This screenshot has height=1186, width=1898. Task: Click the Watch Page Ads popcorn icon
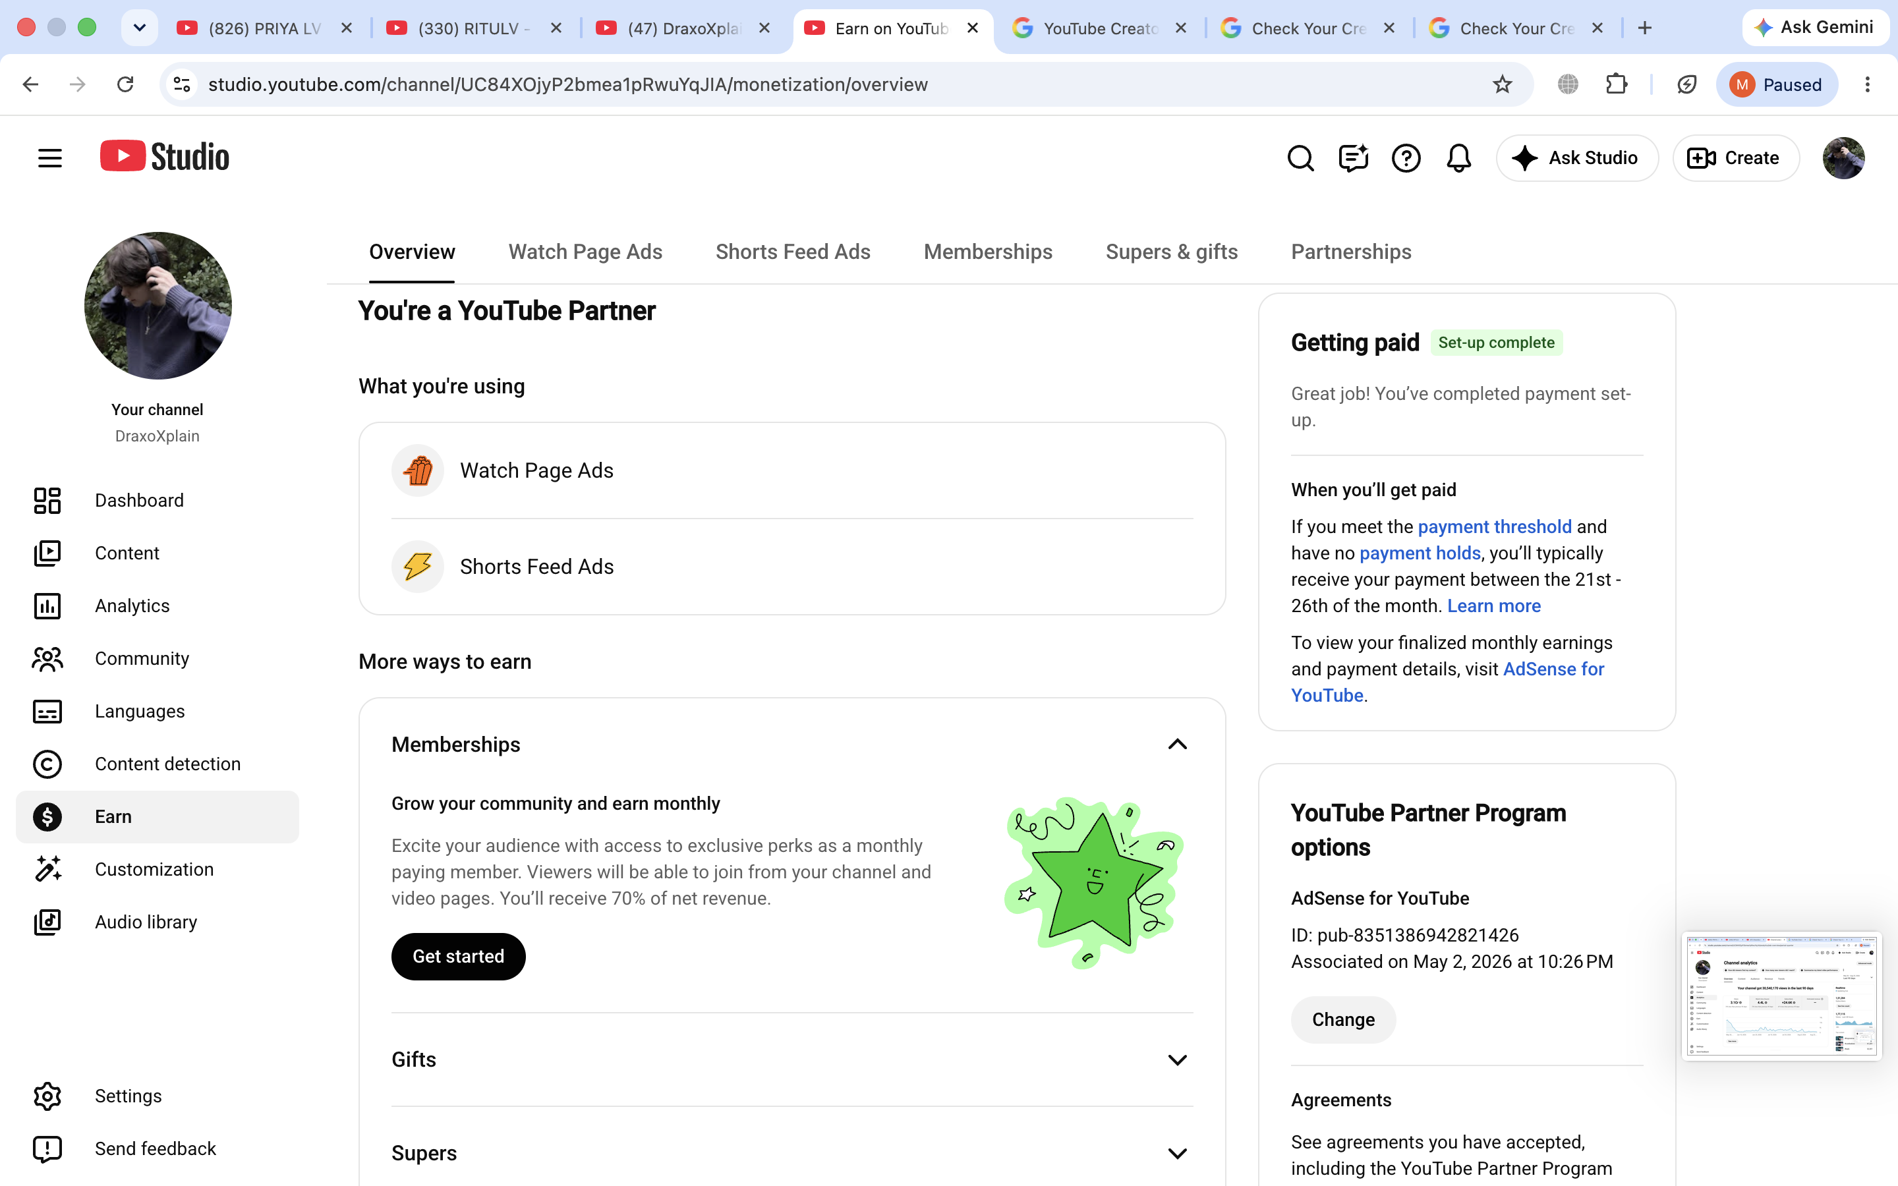tap(418, 470)
